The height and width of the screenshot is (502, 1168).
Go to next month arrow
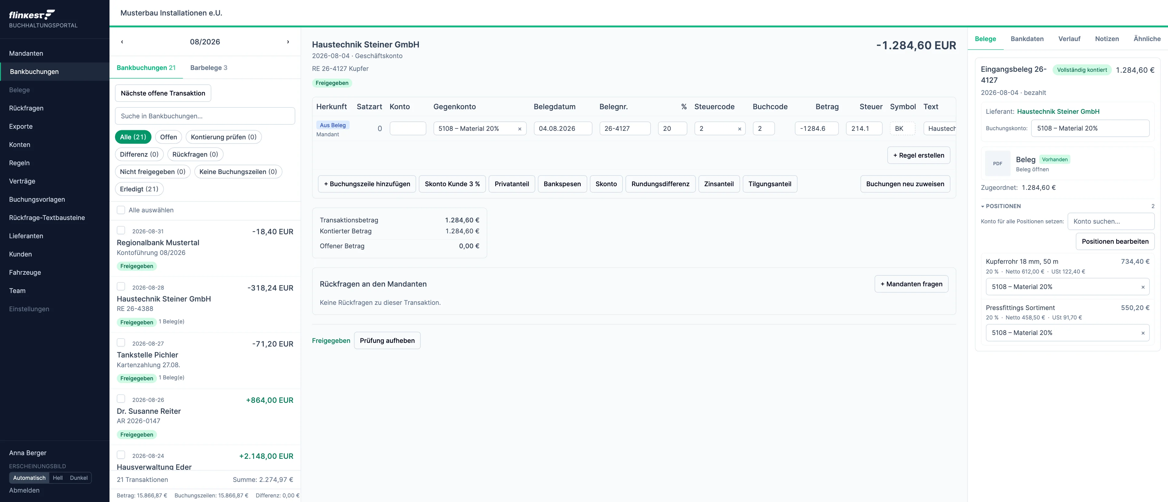coord(288,42)
